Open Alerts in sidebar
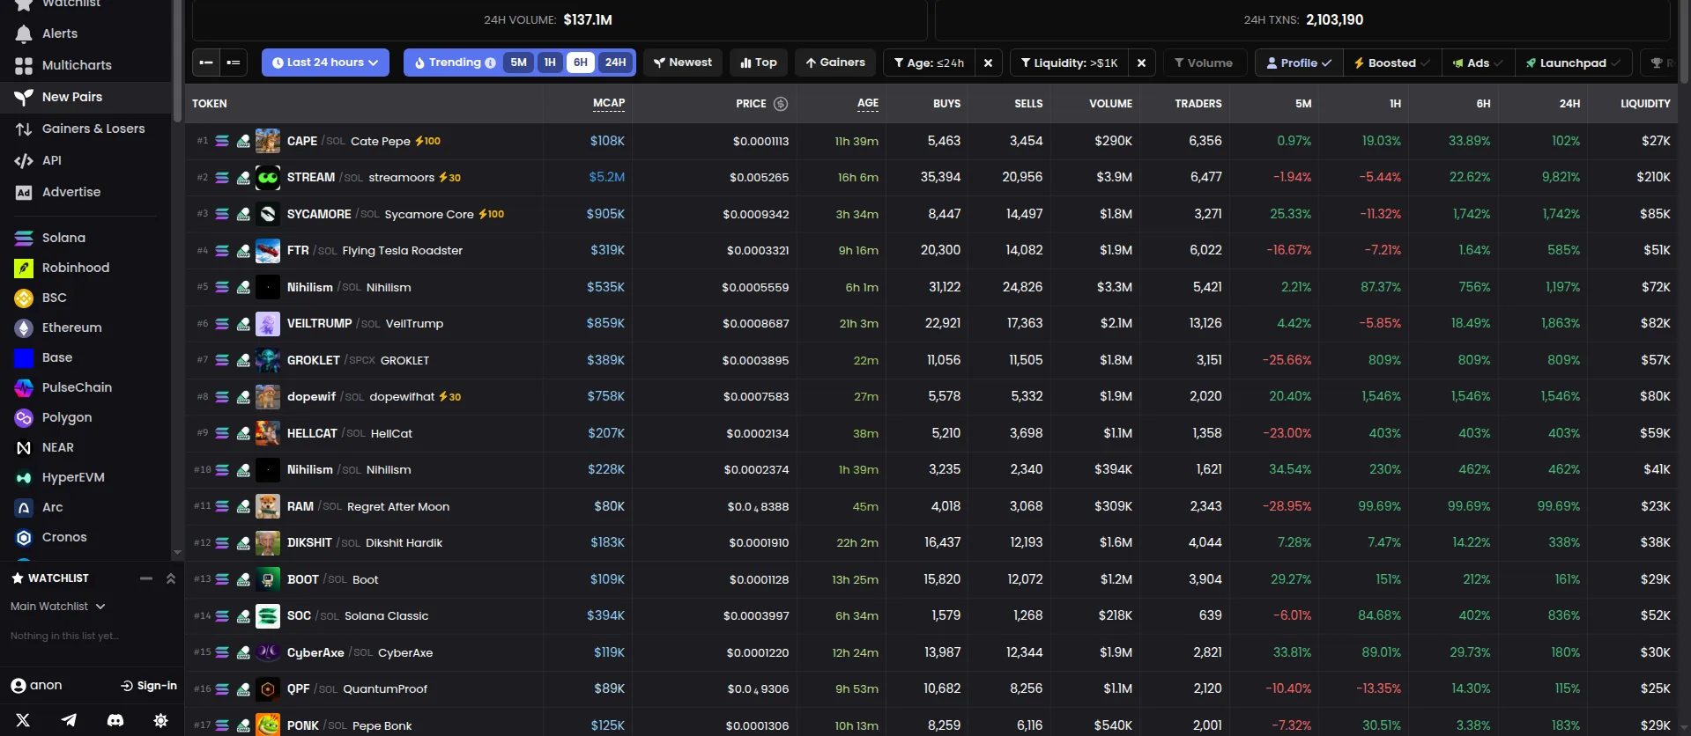 [85, 33]
